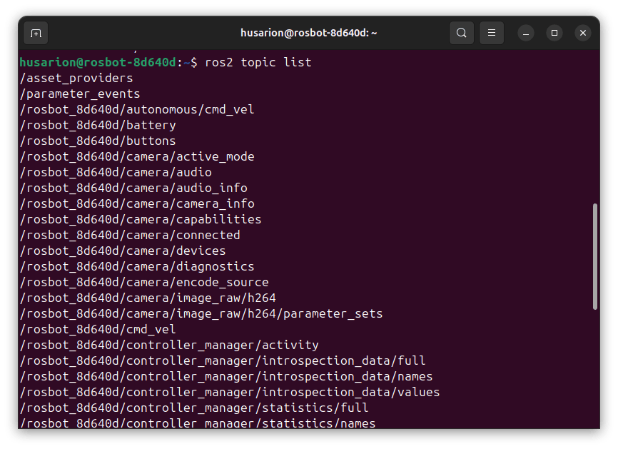Click the camera/diagnostics topic line
Screen dimensions: 618x449
click(x=137, y=267)
